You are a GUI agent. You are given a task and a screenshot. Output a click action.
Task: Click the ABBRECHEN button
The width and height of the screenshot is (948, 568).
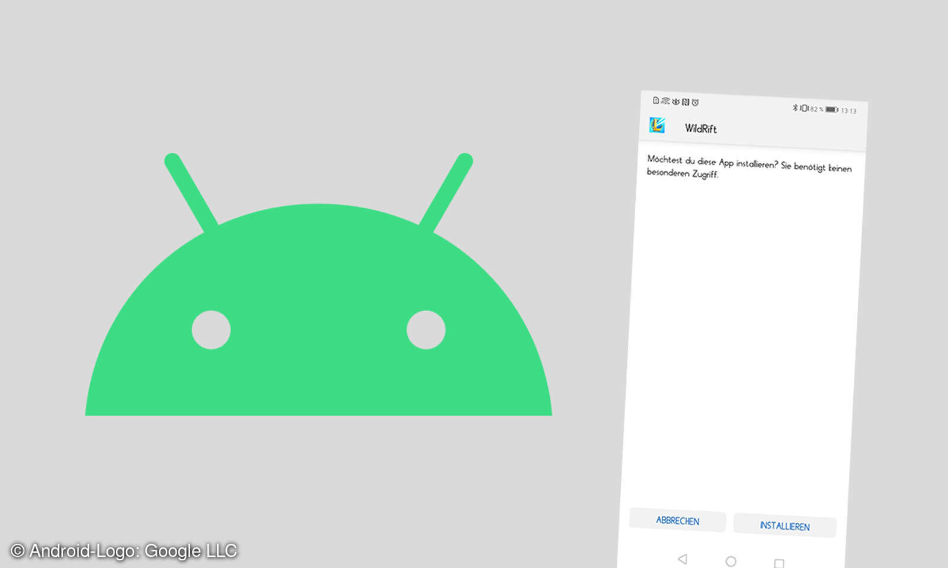(678, 520)
